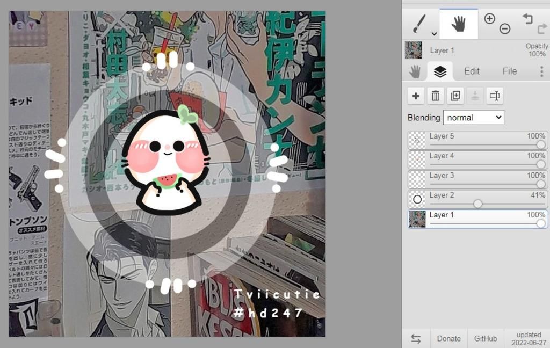Click the Opacity 100% label at top
Image resolution: width=550 pixels, height=348 pixels.
[537, 50]
